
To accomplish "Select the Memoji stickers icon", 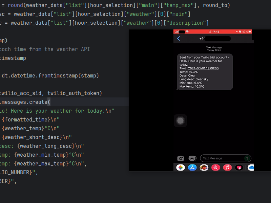I will pyautogui.click(x=204, y=167).
